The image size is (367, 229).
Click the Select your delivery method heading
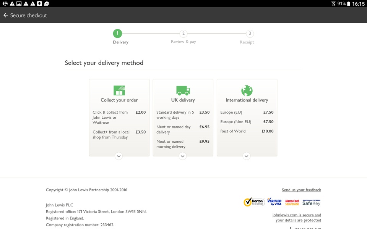[x=104, y=63]
